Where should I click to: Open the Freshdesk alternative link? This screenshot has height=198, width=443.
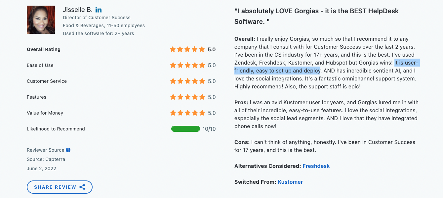[x=316, y=166]
